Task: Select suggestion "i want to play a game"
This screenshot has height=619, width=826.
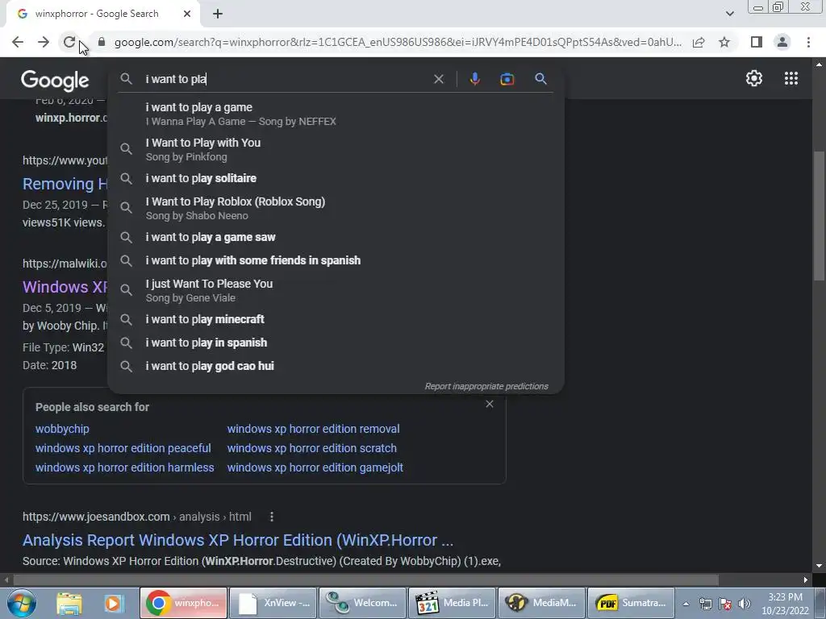Action: coord(336,114)
